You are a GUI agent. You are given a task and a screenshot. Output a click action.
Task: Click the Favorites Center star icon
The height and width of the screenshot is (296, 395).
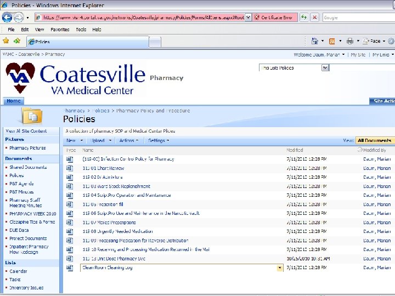click(x=6, y=41)
